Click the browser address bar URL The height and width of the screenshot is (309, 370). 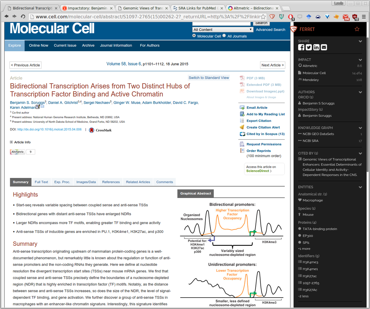pos(147,17)
